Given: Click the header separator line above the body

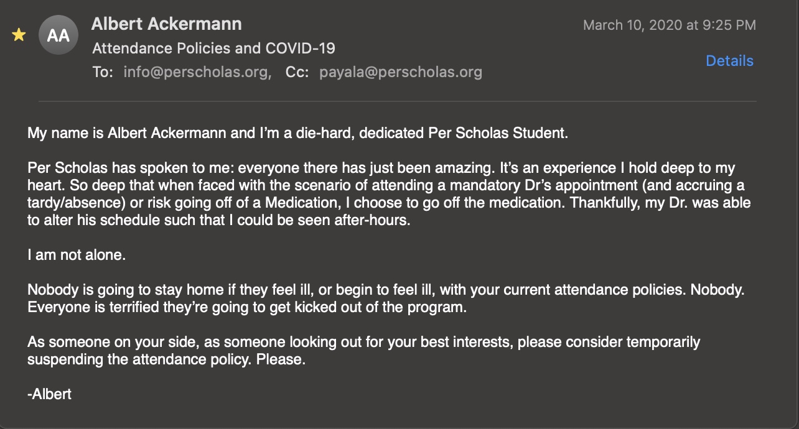Looking at the screenshot, I should point(398,101).
